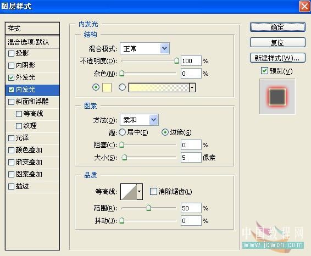This screenshot has height=256, width=311.
Task: Select the 内发光 row in styles list
Action: [32, 90]
